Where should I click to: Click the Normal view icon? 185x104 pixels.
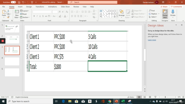139,97
